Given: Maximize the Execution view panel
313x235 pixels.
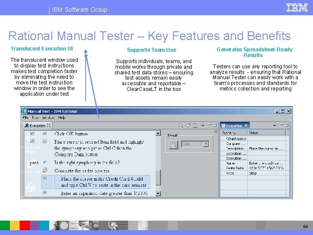Looking at the screenshot, I should (x=215, y=125).
